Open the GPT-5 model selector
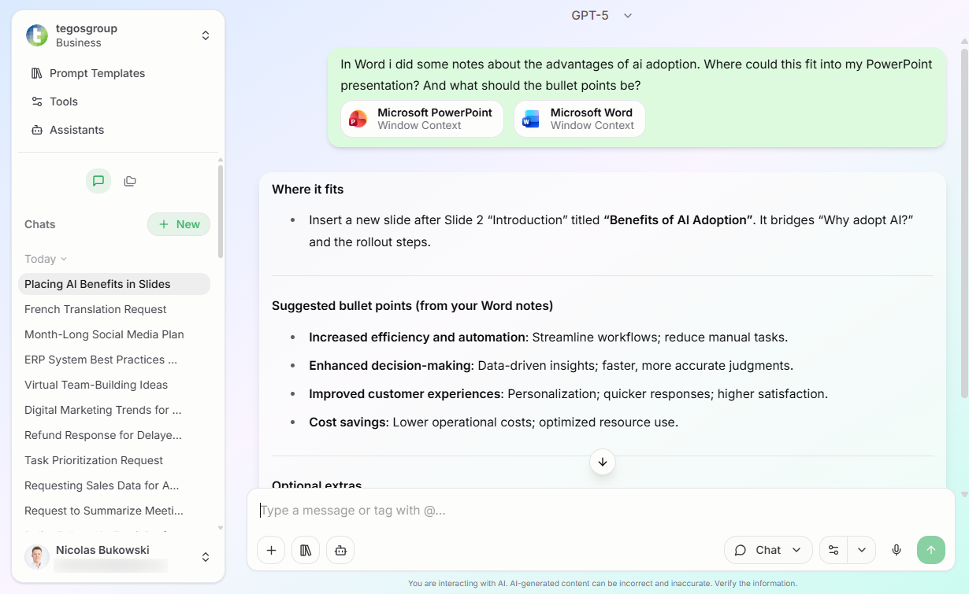The width and height of the screenshot is (969, 594). tap(602, 15)
